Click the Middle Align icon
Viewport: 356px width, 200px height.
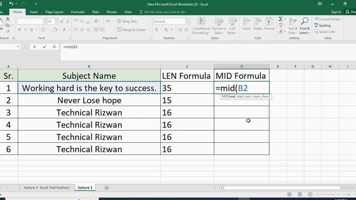pyautogui.click(x=82, y=21)
